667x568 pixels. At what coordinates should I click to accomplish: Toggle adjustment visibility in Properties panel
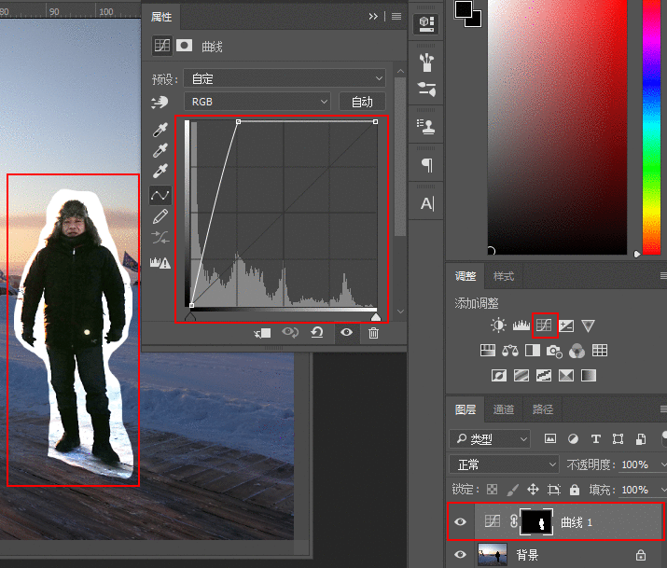click(x=346, y=333)
